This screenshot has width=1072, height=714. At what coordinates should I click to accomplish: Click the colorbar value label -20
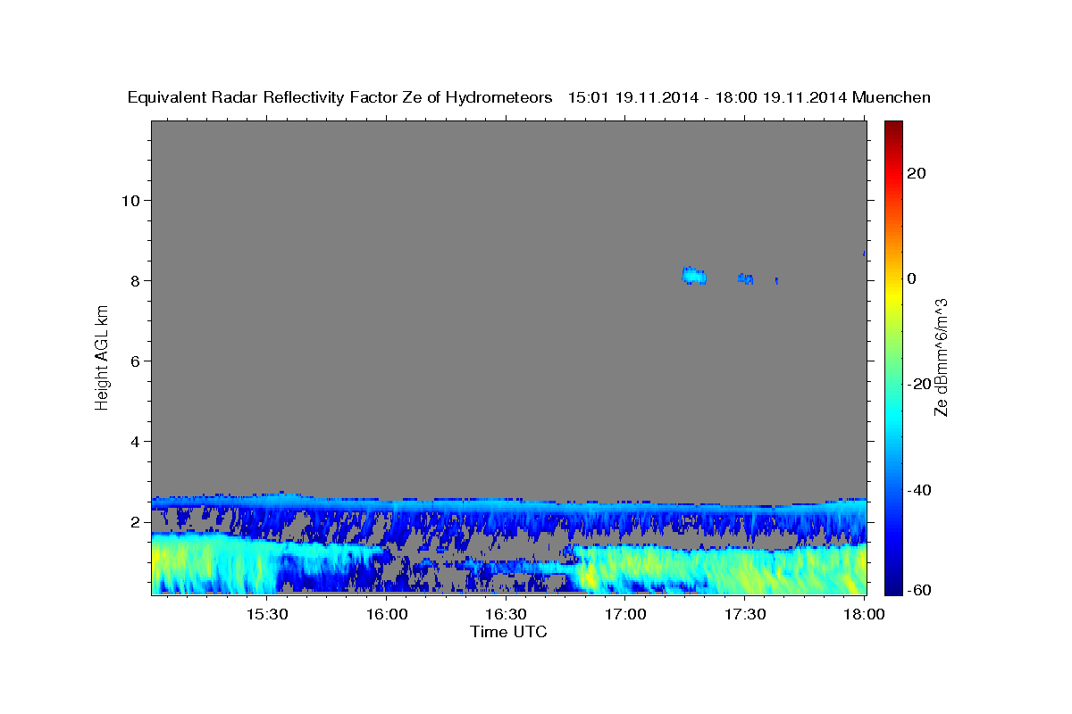coord(919,384)
